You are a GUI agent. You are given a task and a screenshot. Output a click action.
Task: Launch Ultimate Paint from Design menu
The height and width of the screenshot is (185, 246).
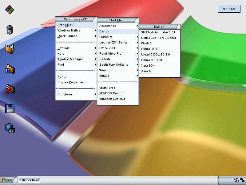160,60
